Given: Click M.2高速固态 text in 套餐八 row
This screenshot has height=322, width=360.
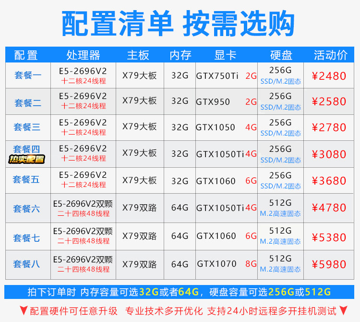Looking at the screenshot, I should pyautogui.click(x=280, y=269).
